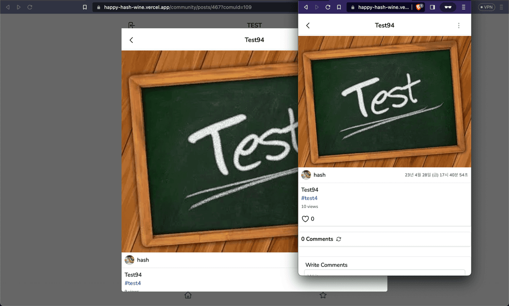Click the Write Comments input field
Viewport: 509px width, 306px height.
[385, 273]
